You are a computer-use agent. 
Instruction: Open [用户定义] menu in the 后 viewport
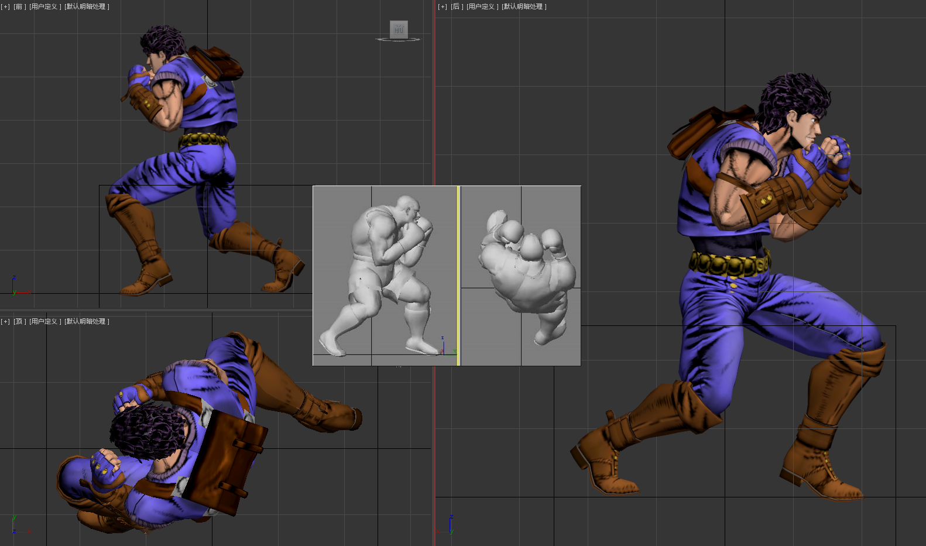pos(482,6)
